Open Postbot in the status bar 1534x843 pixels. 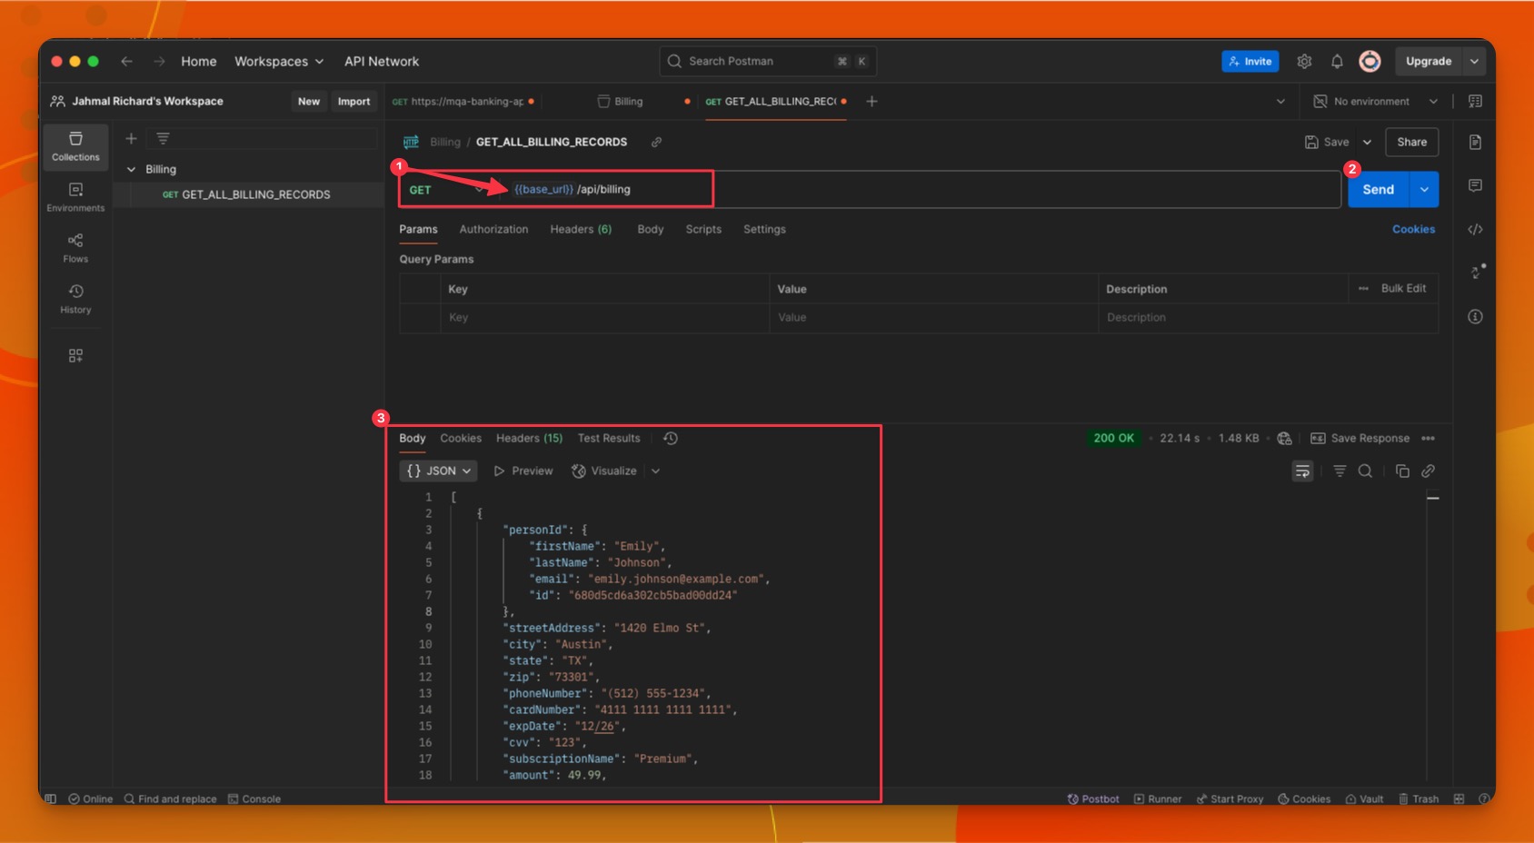1093,798
